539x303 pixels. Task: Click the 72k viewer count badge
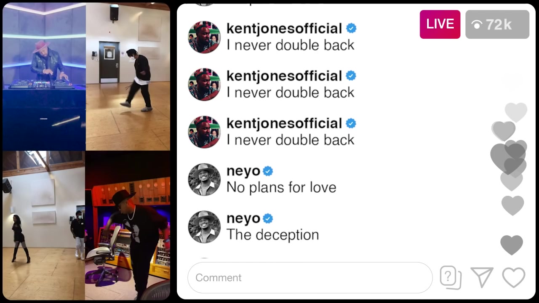click(497, 24)
